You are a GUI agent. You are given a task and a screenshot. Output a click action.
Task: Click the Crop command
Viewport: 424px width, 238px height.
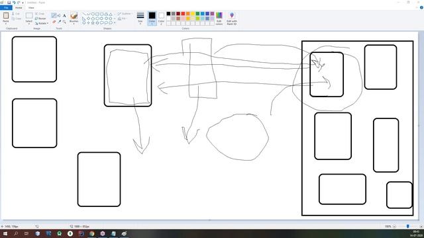click(x=40, y=13)
